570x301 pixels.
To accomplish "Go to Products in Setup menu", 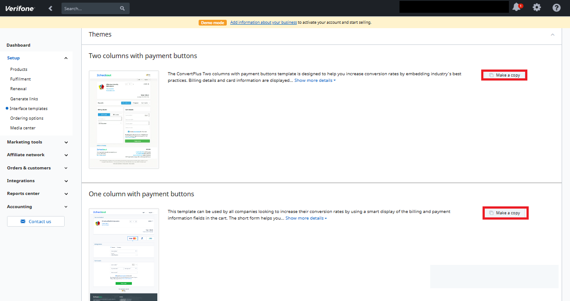I will coord(19,70).
